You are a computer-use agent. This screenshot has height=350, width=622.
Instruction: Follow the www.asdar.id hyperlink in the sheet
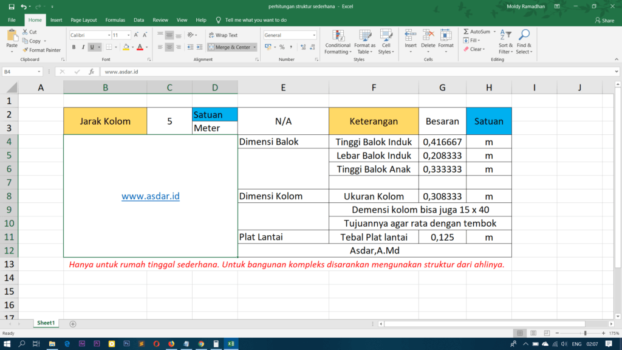point(150,196)
